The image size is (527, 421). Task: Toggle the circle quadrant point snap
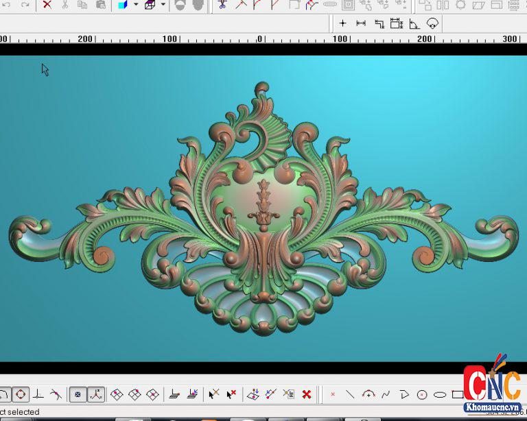tap(21, 394)
